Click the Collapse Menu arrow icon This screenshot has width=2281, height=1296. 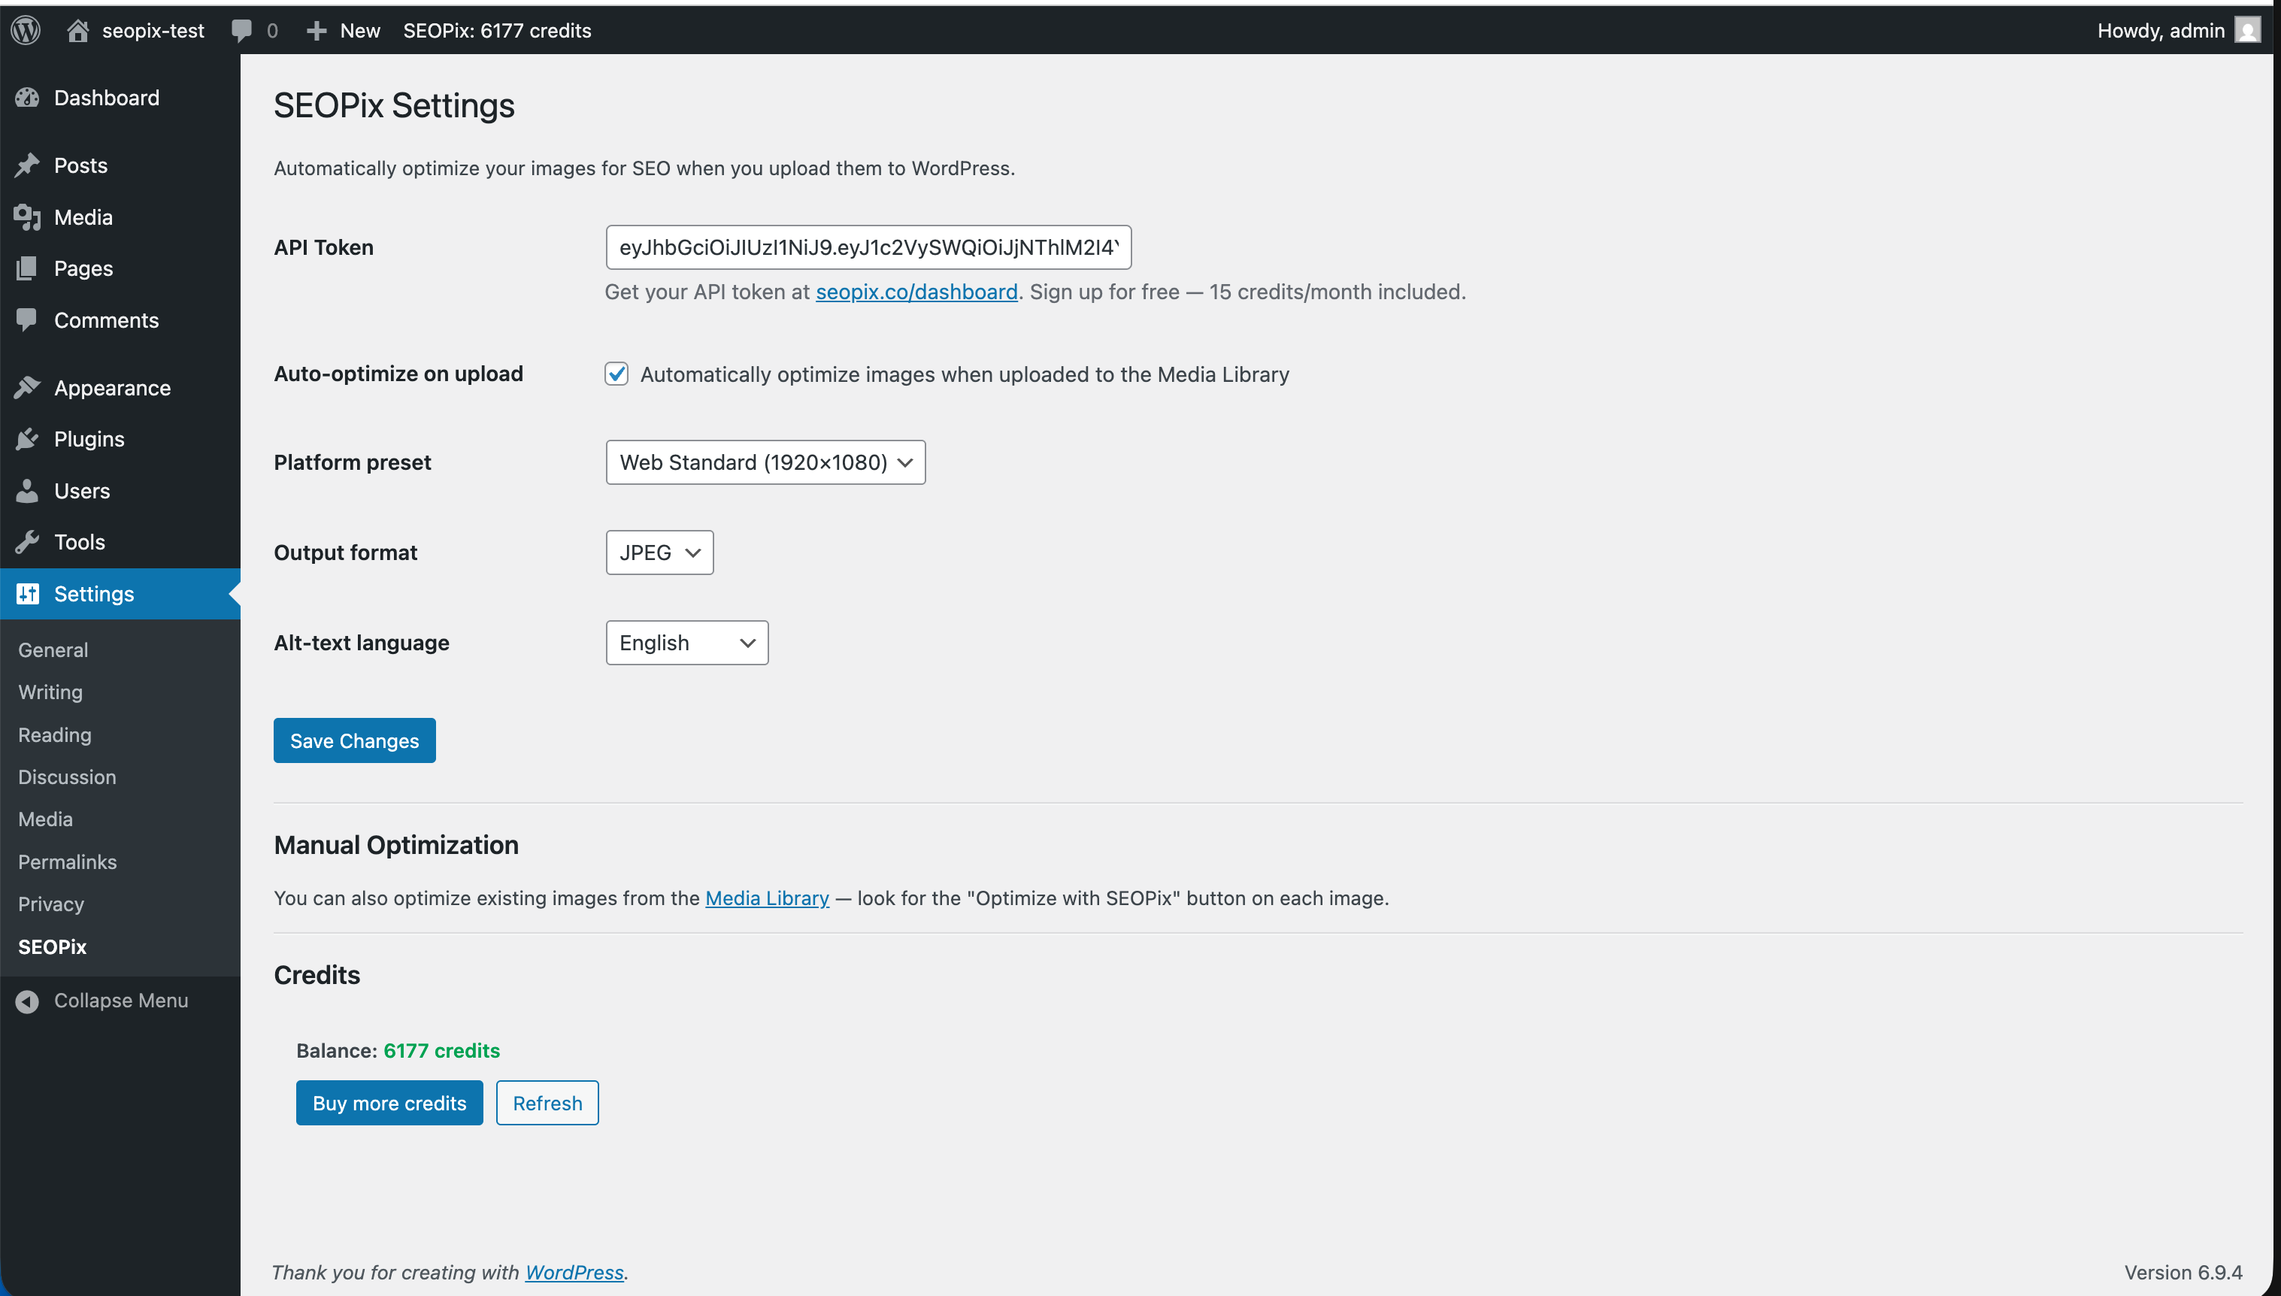click(x=28, y=1000)
